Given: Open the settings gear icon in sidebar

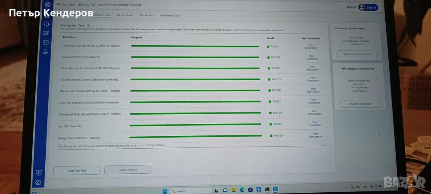Looking at the screenshot, I should pos(38,182).
